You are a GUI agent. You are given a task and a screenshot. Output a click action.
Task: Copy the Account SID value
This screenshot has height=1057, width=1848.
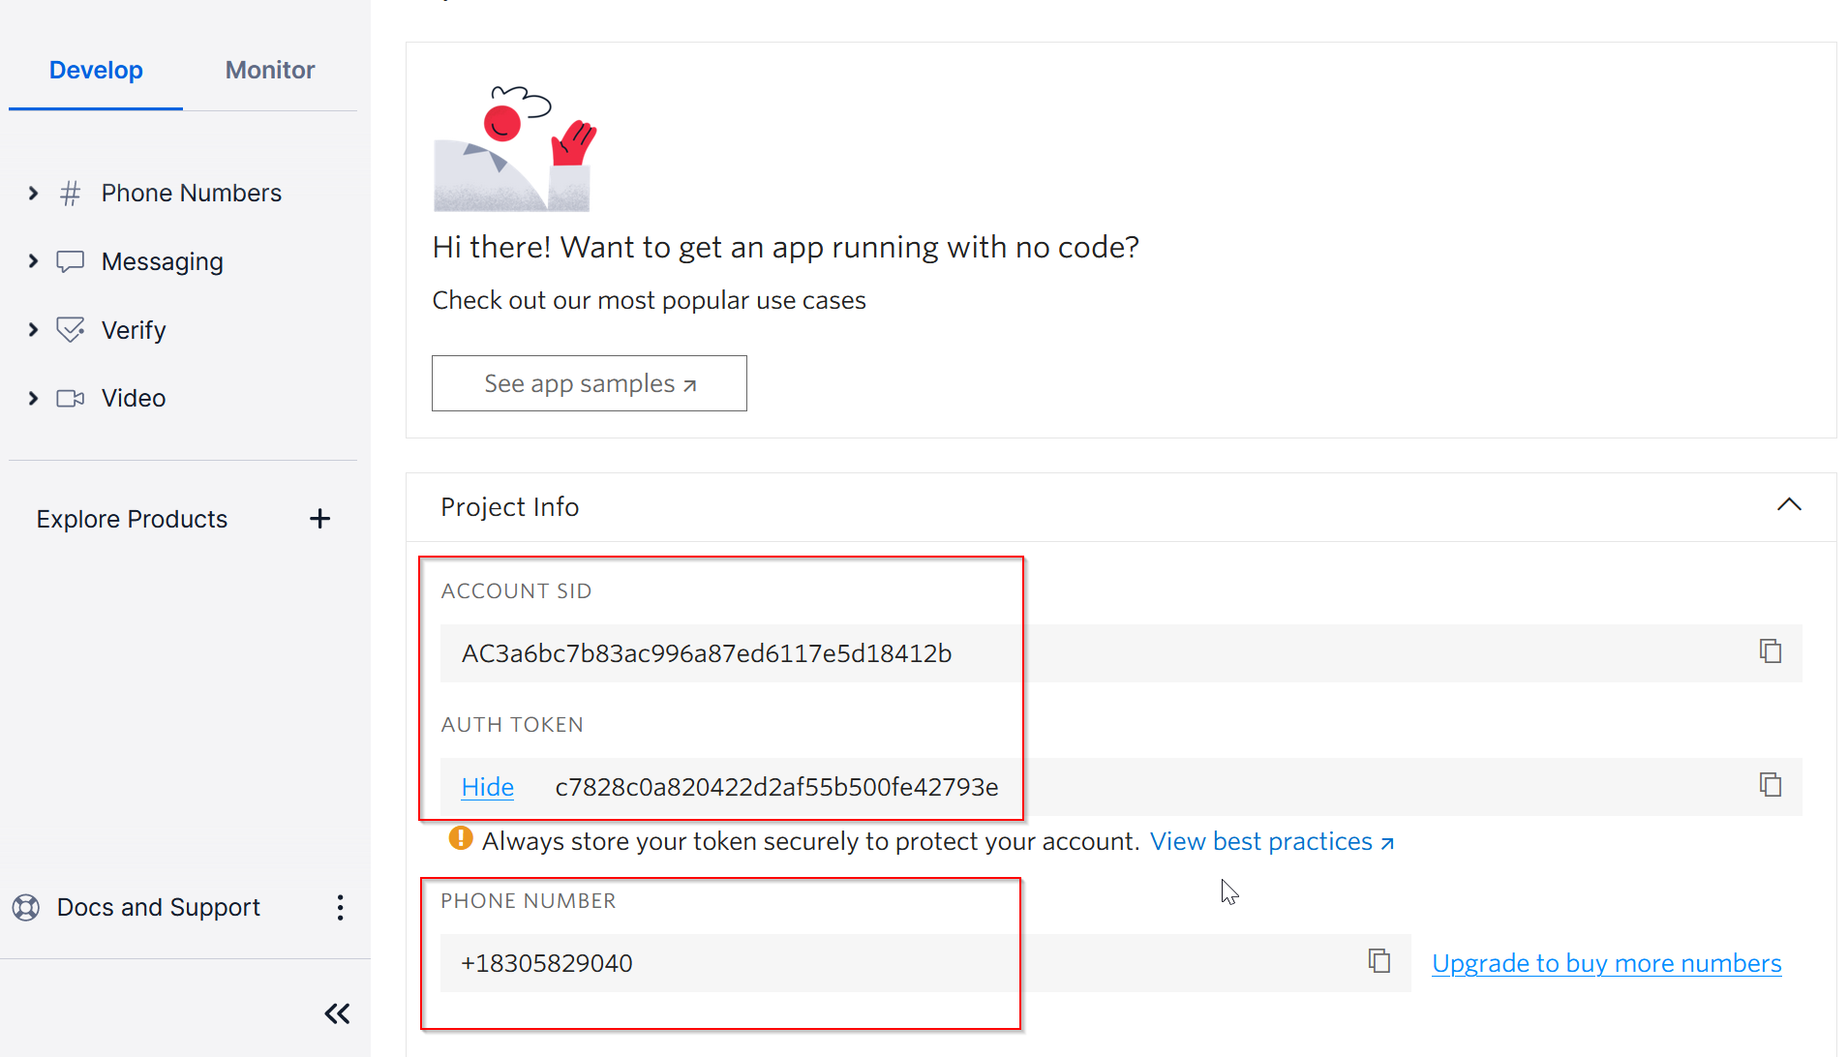pyautogui.click(x=1770, y=651)
